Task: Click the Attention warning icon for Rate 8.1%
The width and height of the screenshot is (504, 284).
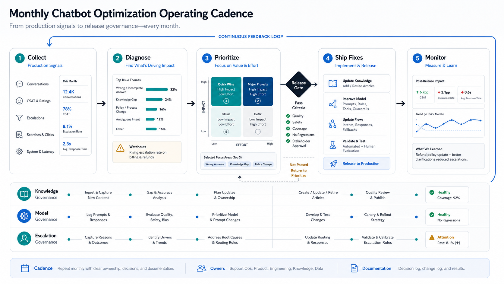Action: [432, 237]
